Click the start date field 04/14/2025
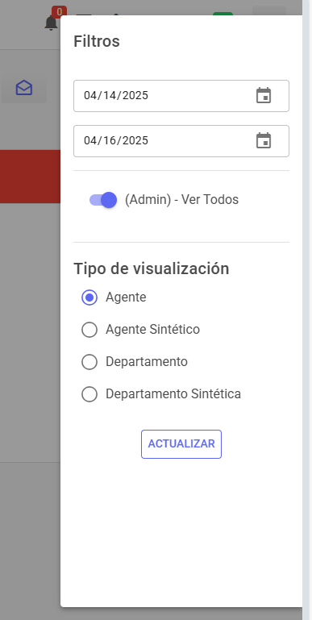Viewport: 312px width, 620px height. 181,96
